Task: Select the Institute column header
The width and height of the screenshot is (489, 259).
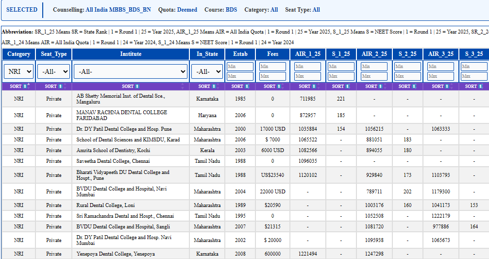Action: point(131,54)
